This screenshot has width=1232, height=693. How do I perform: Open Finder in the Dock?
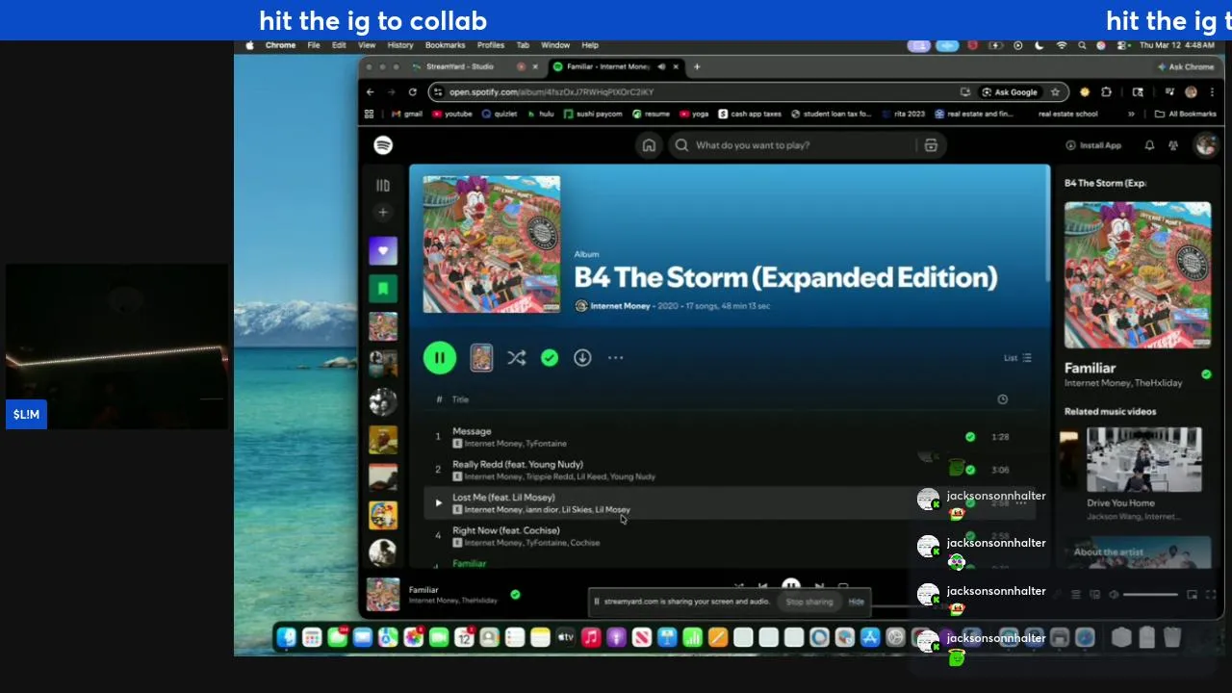(x=287, y=637)
